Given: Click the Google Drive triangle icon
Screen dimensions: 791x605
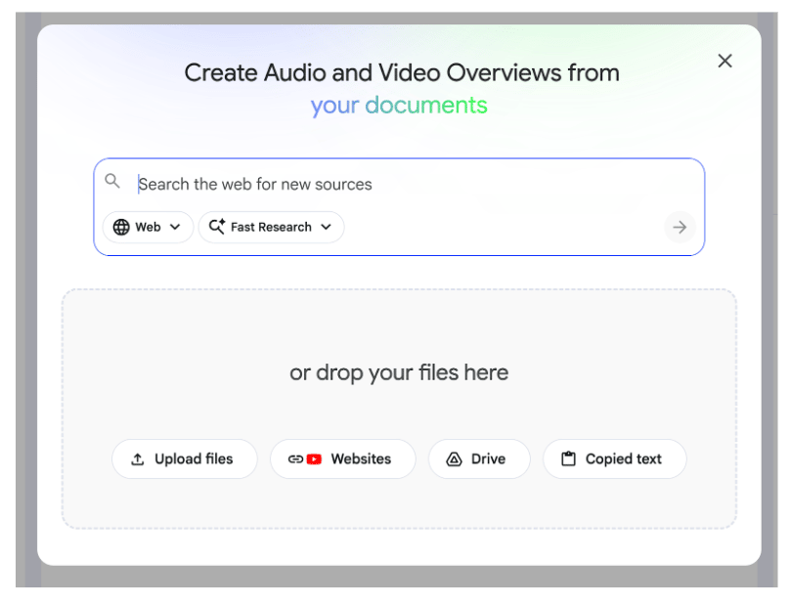Looking at the screenshot, I should 454,459.
